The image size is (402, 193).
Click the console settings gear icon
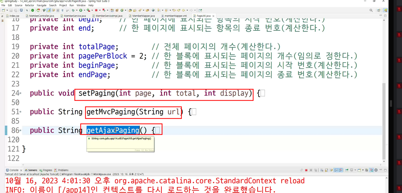(x=376, y=170)
